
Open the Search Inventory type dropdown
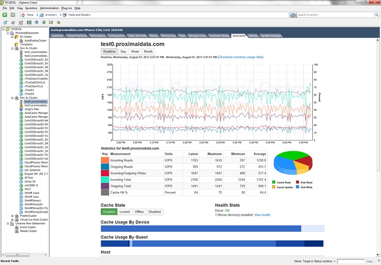click(x=294, y=15)
